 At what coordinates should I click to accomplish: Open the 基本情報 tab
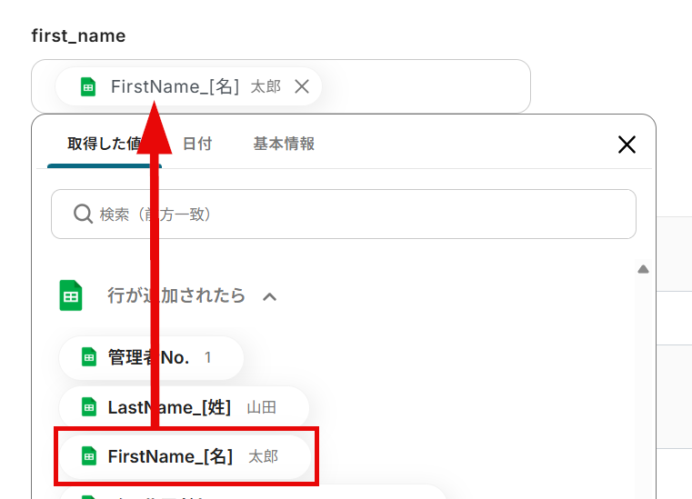tap(284, 144)
